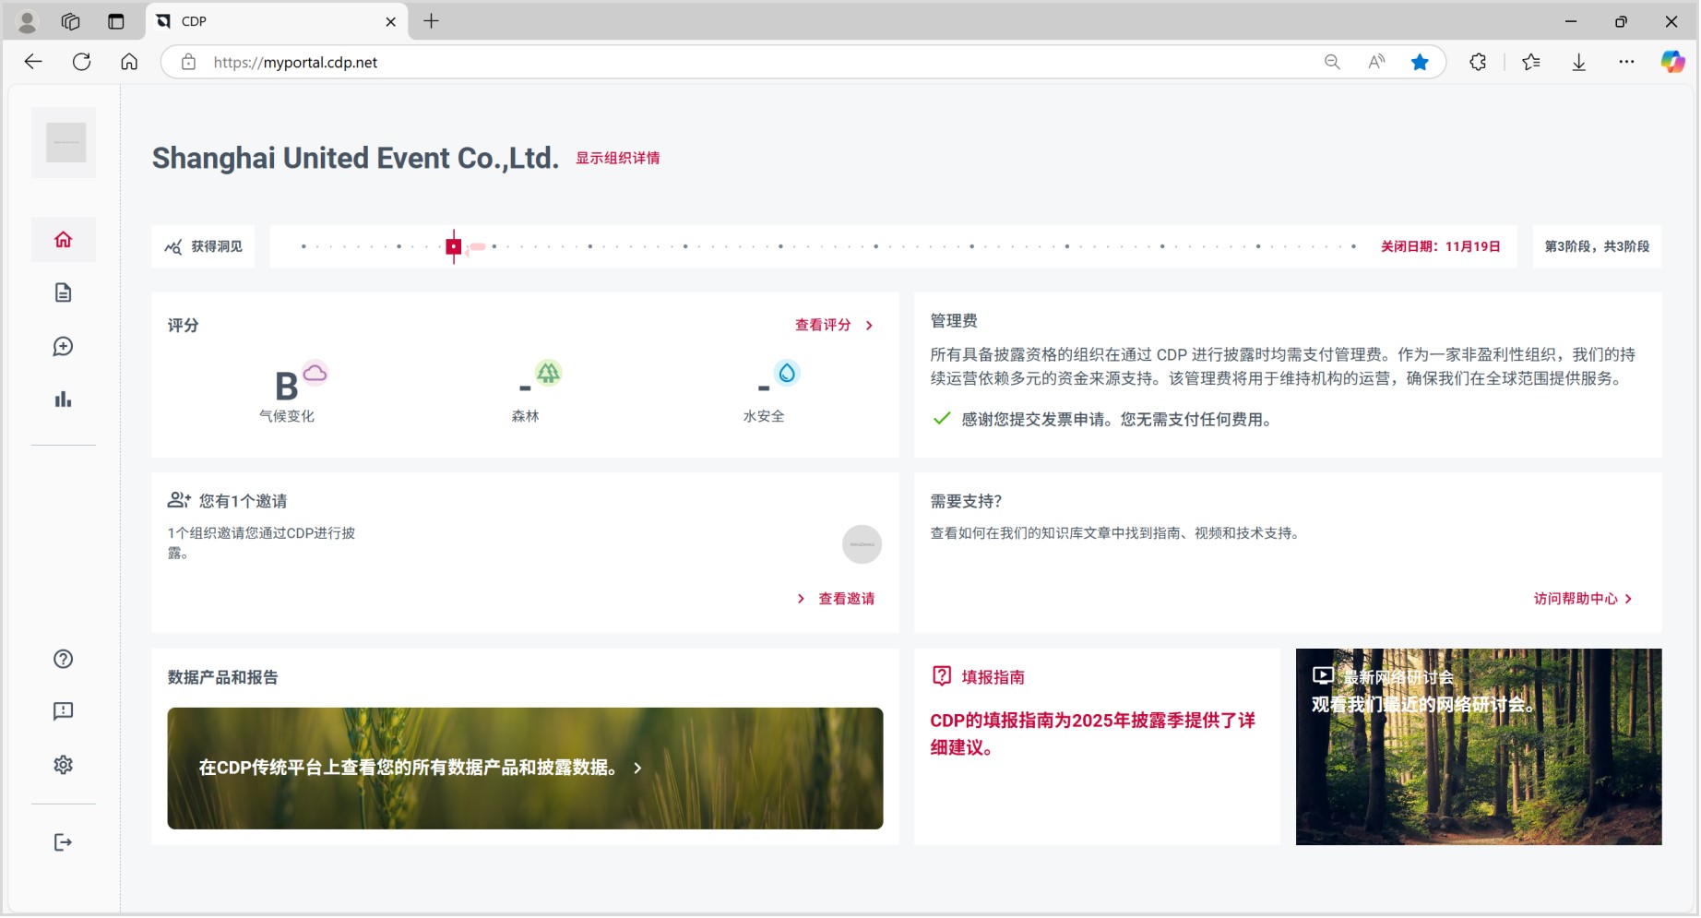Screen dimensions: 1701x918
Task: Open the tab actions menu icon
Action: click(x=115, y=21)
